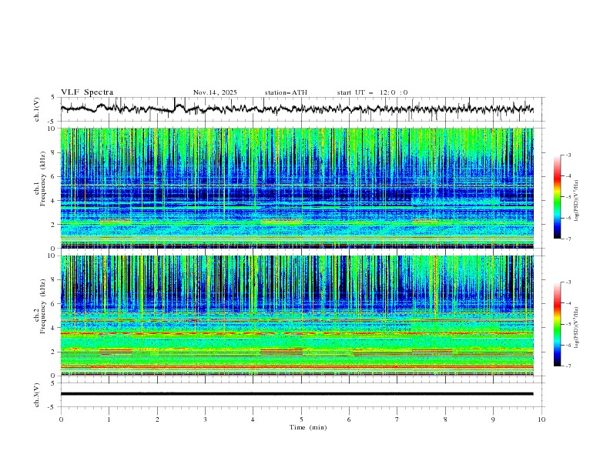Click the ch.3 flat voltage trace
The height and width of the screenshot is (471, 610).
(x=297, y=394)
